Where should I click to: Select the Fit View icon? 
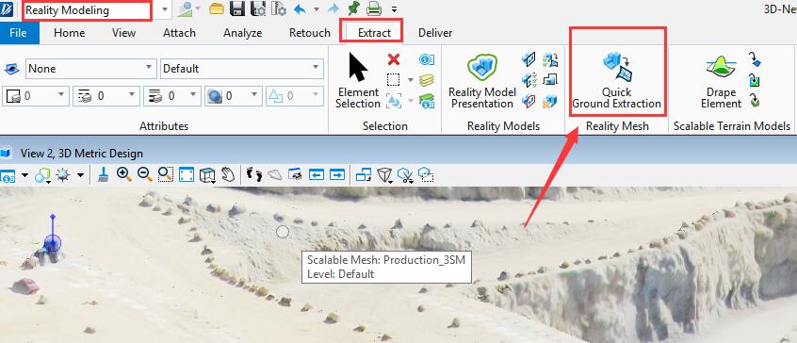pyautogui.click(x=187, y=175)
